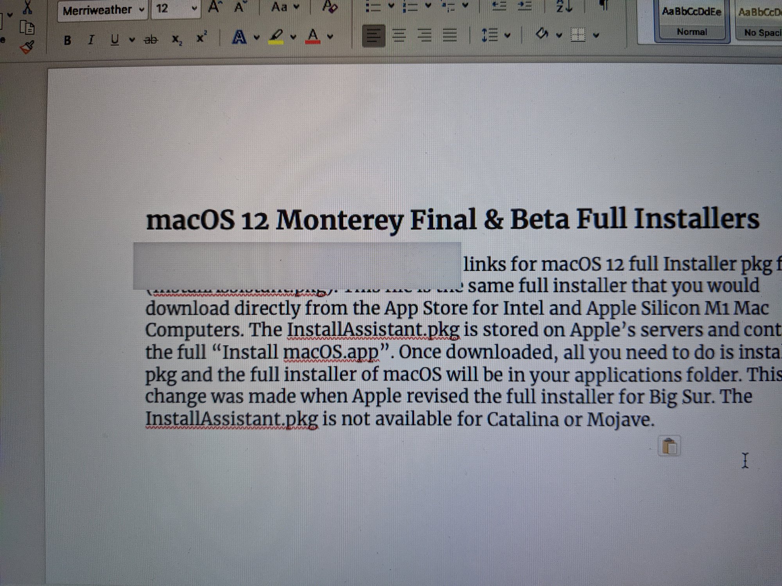Click the Increase Font Size icon
782x586 pixels.
point(213,7)
